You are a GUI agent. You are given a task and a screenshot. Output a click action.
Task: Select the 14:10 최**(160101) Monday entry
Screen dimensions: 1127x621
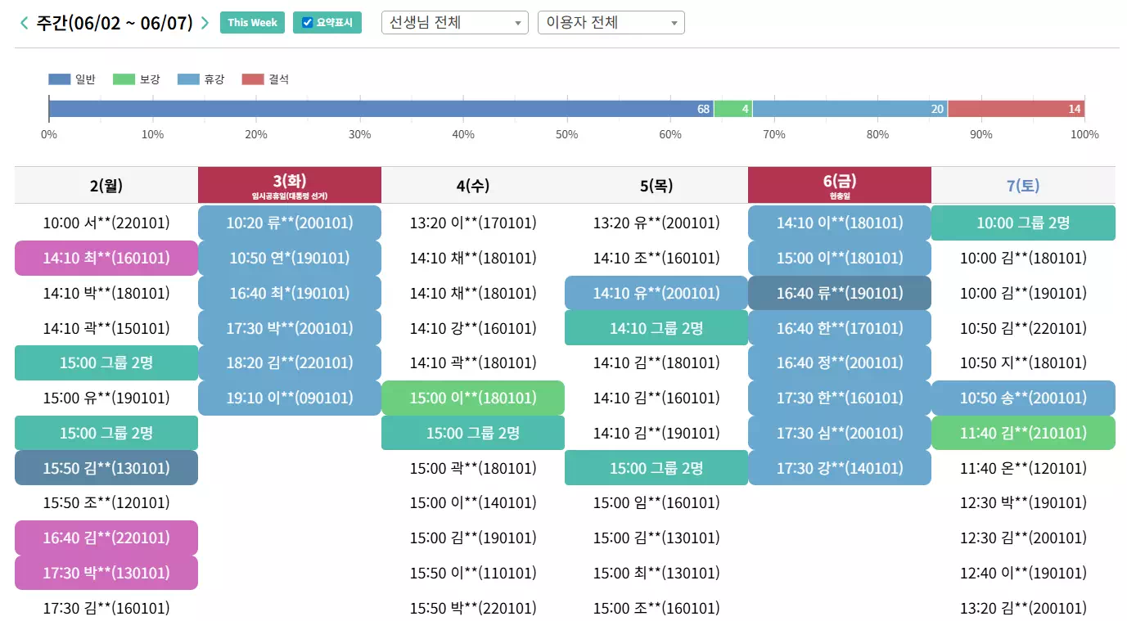coord(106,258)
